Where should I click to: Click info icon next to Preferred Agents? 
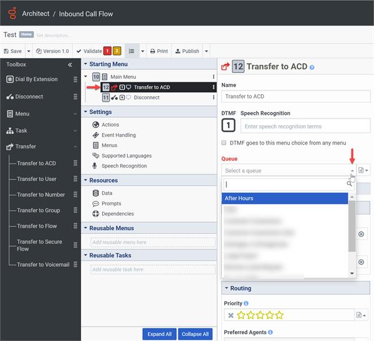[271, 332]
